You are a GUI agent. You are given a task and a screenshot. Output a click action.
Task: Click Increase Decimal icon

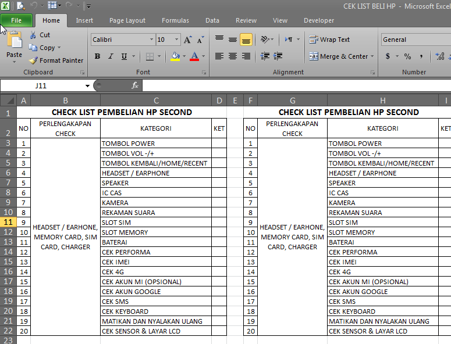pos(440,56)
